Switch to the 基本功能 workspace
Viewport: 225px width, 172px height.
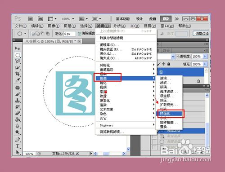[123, 19]
